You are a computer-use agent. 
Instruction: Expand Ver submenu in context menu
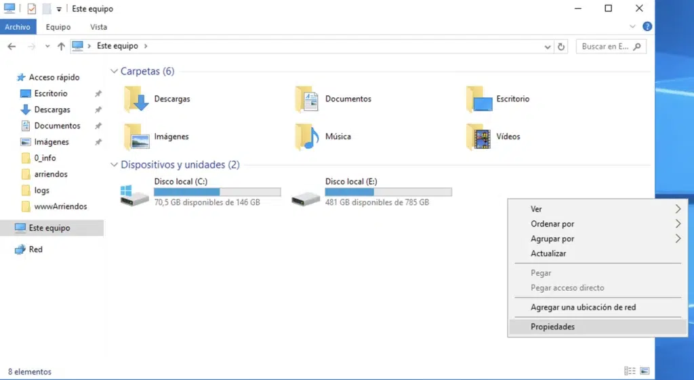pyautogui.click(x=678, y=209)
